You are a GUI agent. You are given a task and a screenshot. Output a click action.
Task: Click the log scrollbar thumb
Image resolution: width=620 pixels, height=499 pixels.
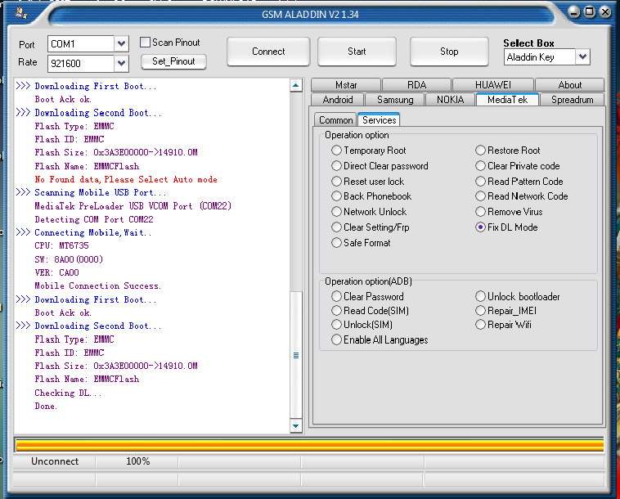[296, 355]
